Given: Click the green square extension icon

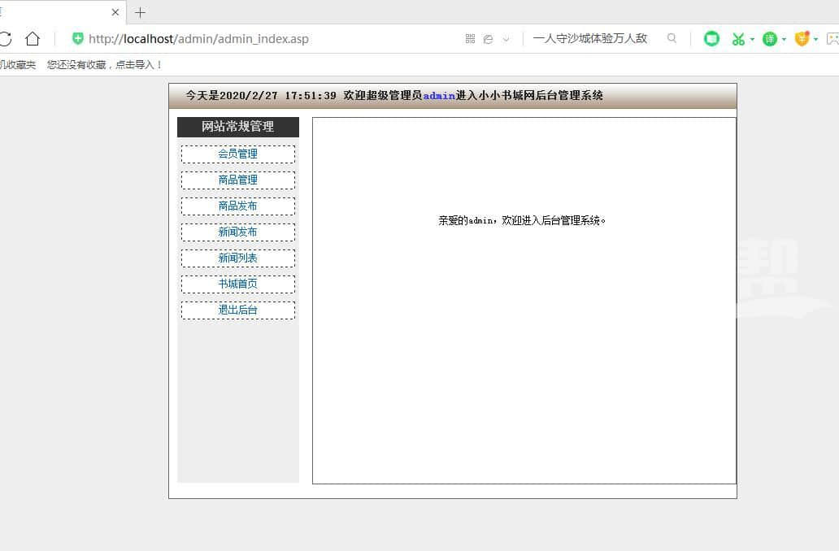Looking at the screenshot, I should click(x=711, y=38).
